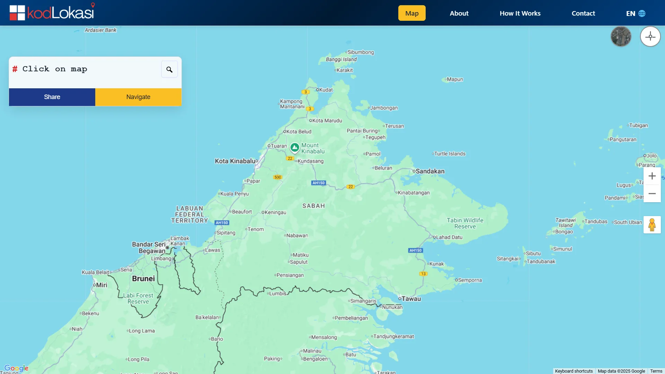Click the kodLokasi logo
The width and height of the screenshot is (665, 374).
pos(51,11)
